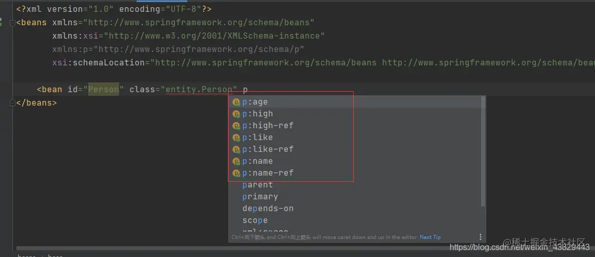Pick the p:name property icon
This screenshot has width=595, height=257.
pos(237,162)
